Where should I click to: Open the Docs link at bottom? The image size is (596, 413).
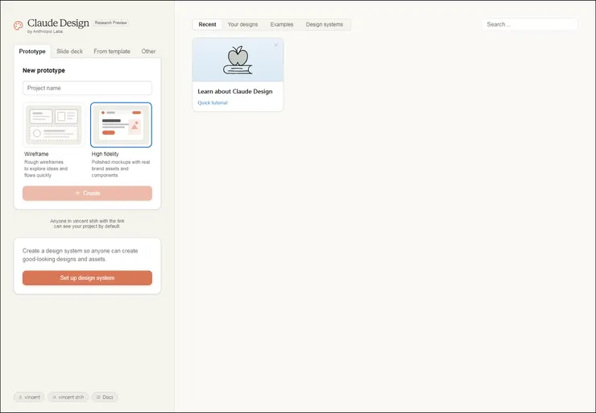pyautogui.click(x=105, y=397)
